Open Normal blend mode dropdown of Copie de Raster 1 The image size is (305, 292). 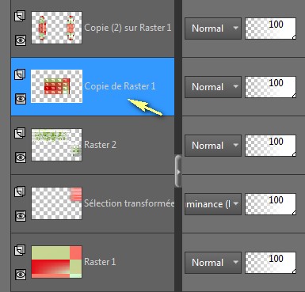(x=213, y=87)
